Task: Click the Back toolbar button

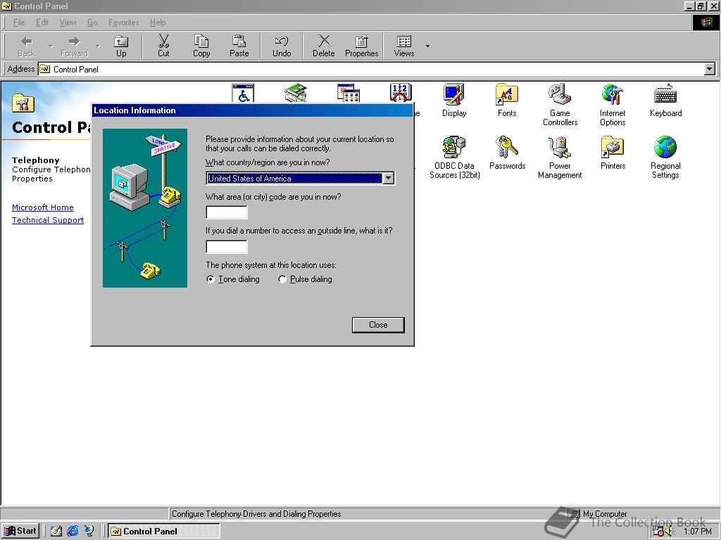Action: coord(27,46)
